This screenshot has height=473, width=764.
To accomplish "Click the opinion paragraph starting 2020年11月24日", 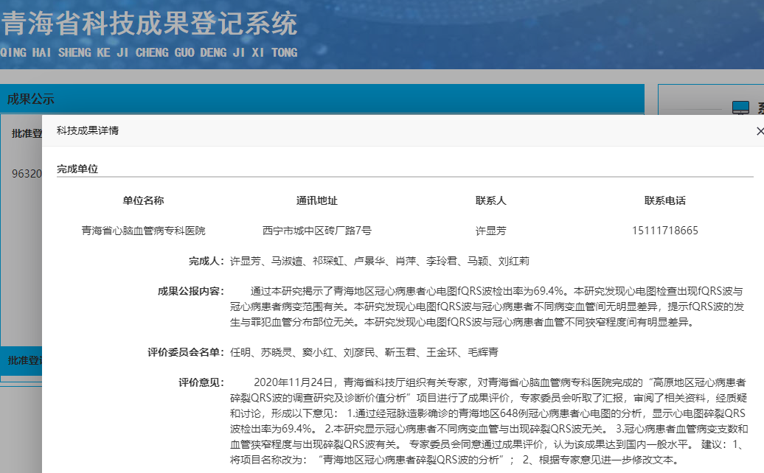I will pyautogui.click(x=489, y=421).
